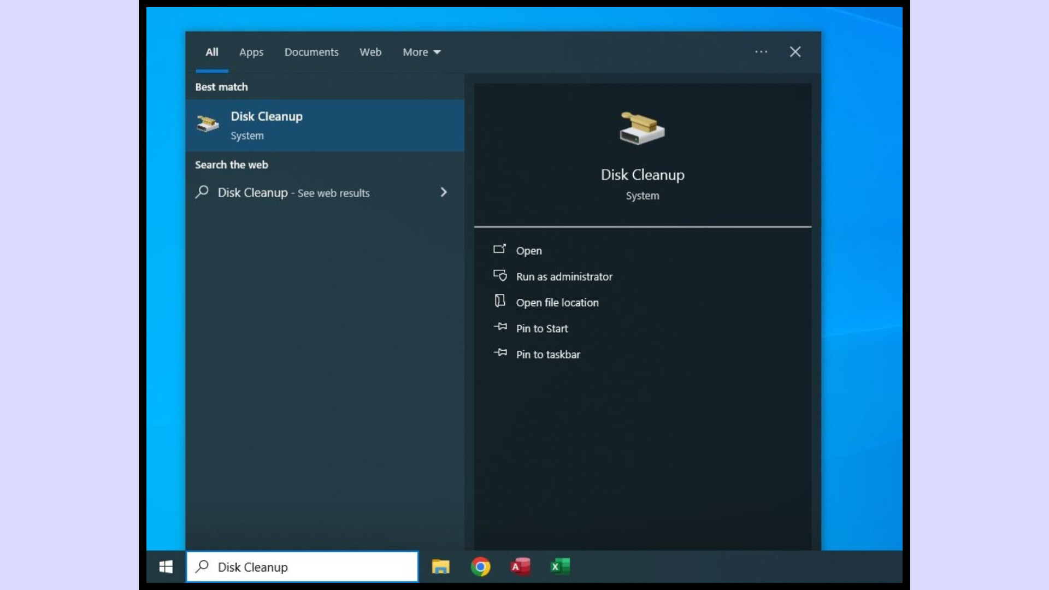The width and height of the screenshot is (1049, 590).
Task: Click the icon beside Open file location
Action: (500, 301)
